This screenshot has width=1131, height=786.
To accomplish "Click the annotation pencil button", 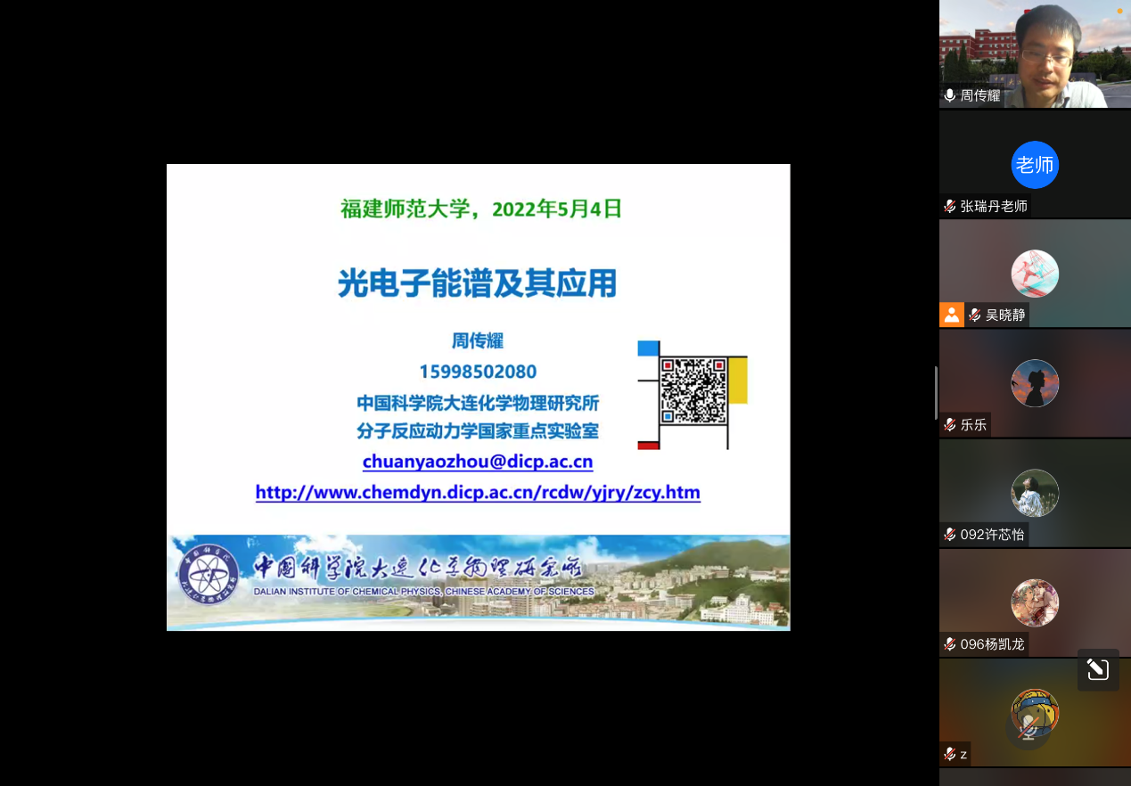I will (1098, 669).
